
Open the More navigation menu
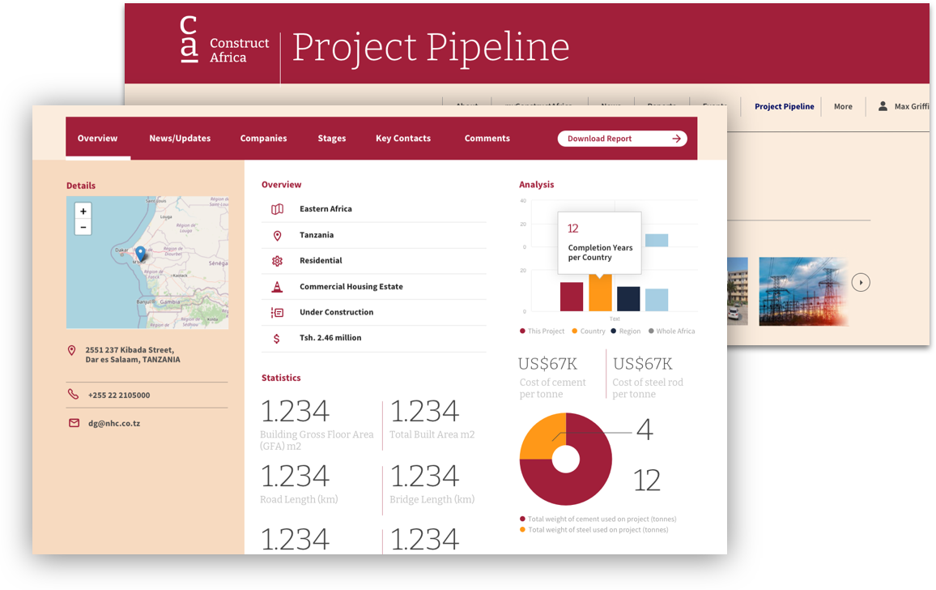click(843, 107)
